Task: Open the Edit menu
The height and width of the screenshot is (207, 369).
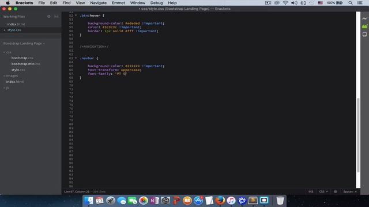Action: [x=54, y=3]
